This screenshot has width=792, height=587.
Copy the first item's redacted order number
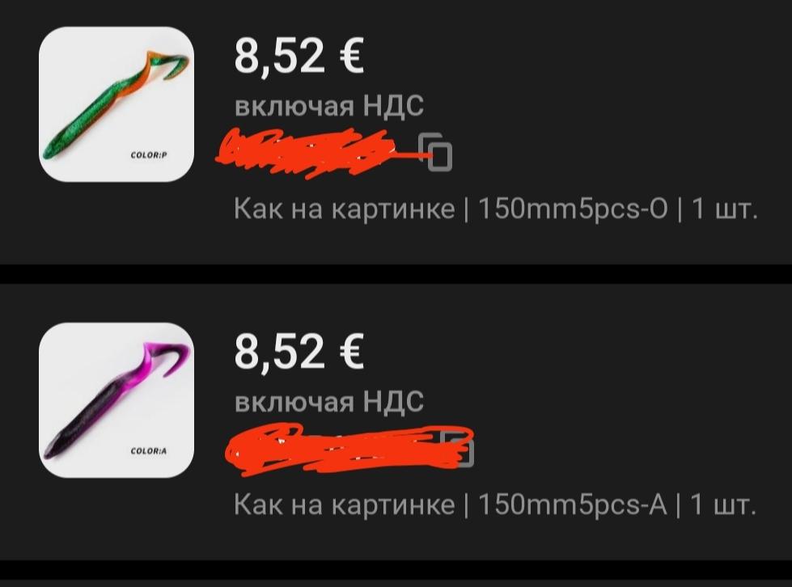coord(436,152)
